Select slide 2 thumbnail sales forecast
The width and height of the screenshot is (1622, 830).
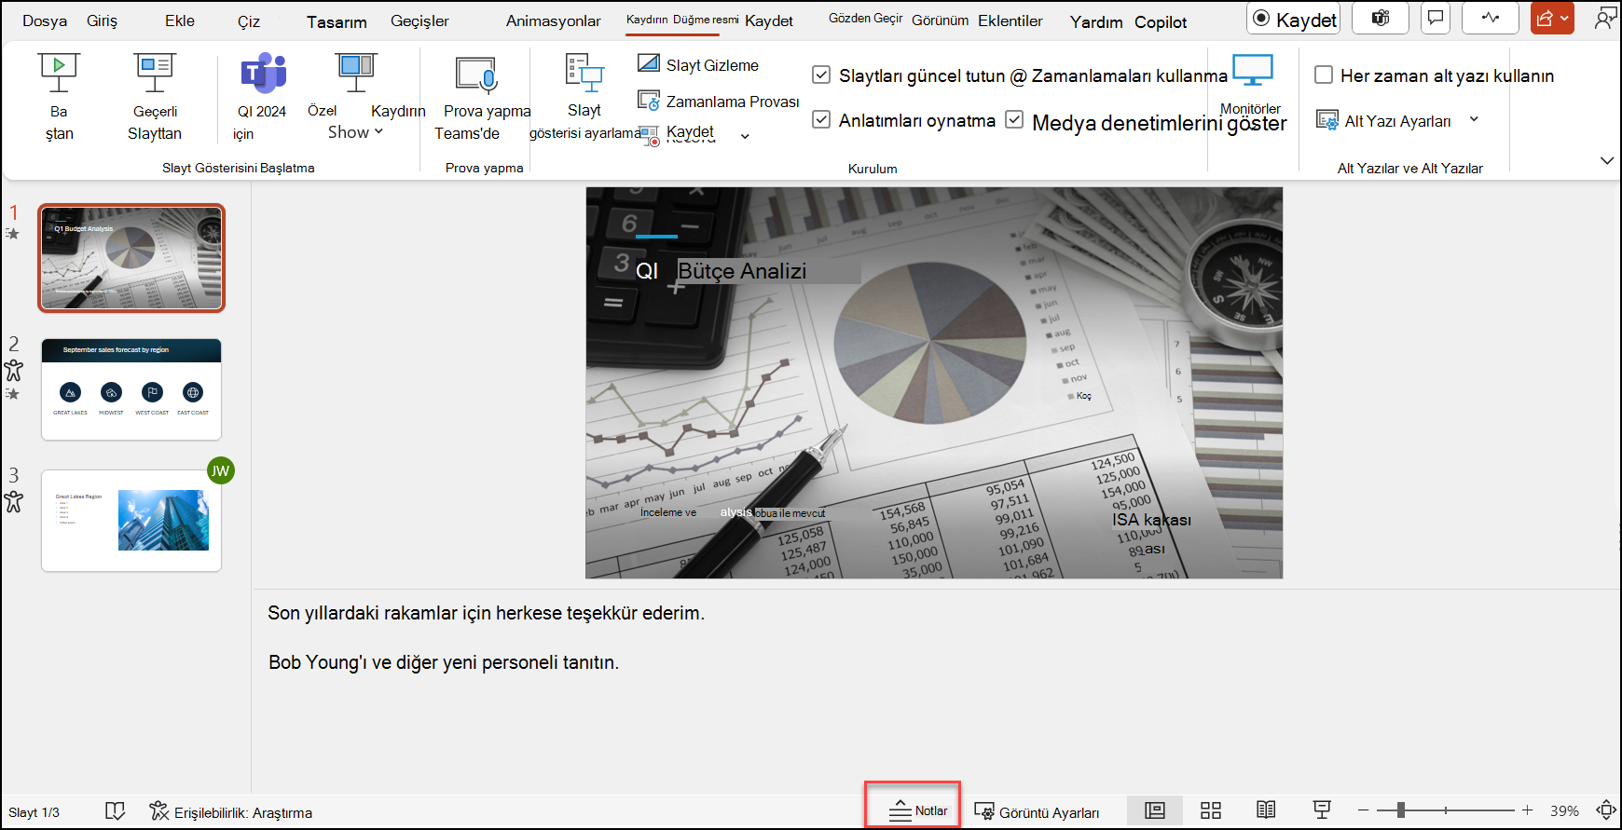pos(131,389)
